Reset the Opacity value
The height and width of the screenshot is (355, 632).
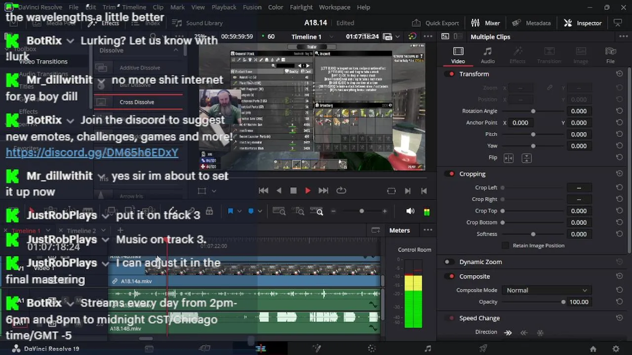click(x=619, y=302)
